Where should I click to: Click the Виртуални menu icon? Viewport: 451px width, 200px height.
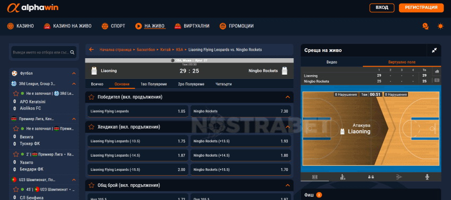click(x=178, y=26)
